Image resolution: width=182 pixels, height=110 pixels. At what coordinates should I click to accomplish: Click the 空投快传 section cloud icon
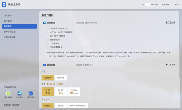[45, 23]
